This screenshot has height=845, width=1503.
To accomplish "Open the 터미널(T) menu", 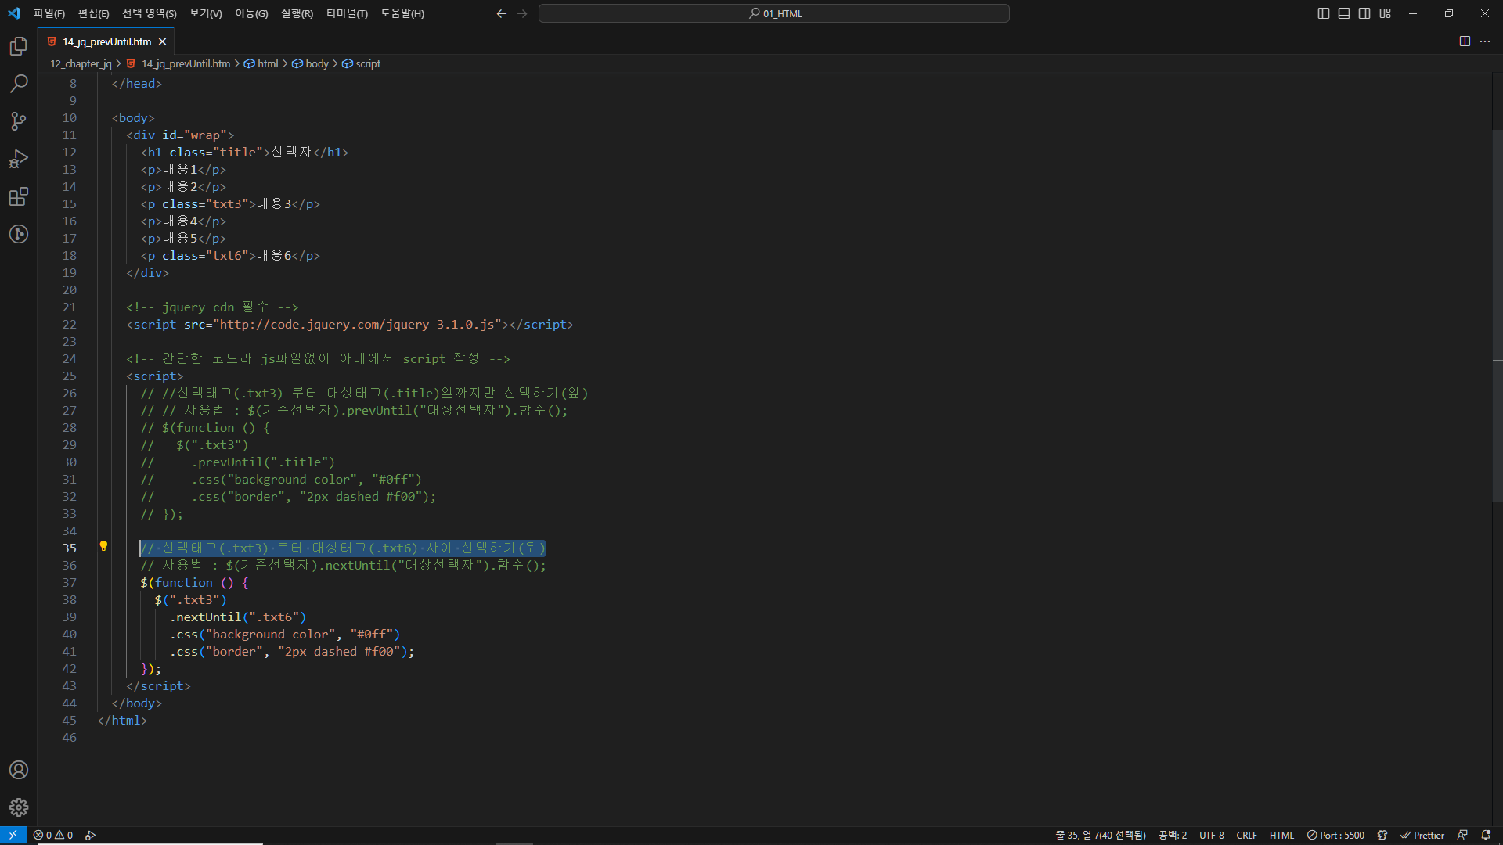I will click(347, 13).
